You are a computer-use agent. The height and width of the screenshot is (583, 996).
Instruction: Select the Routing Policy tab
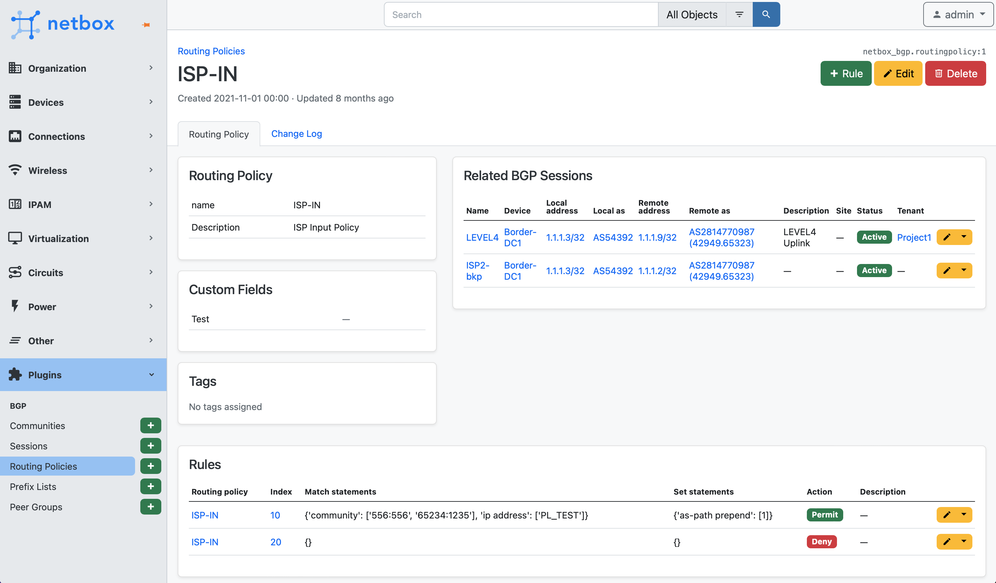click(219, 133)
